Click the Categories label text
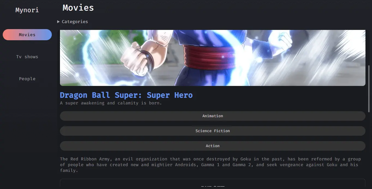Screen dimensions: 372x189 pyautogui.click(x=75, y=22)
